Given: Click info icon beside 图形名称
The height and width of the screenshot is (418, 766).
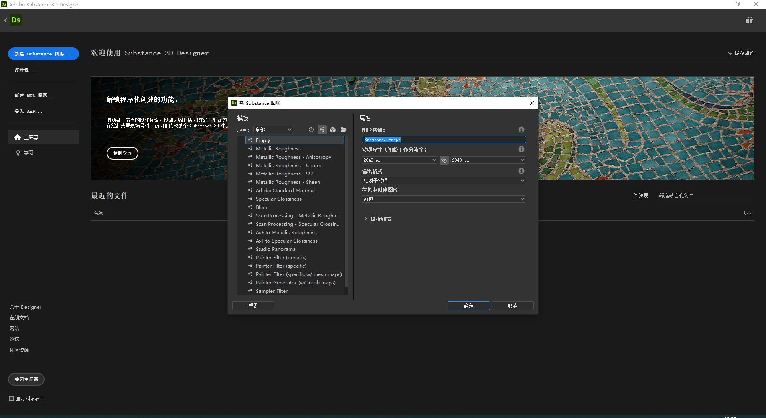Looking at the screenshot, I should 521,130.
